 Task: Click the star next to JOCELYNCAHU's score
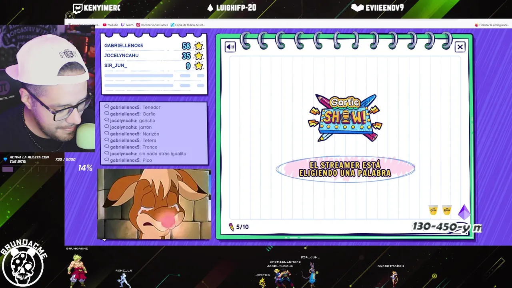199,56
